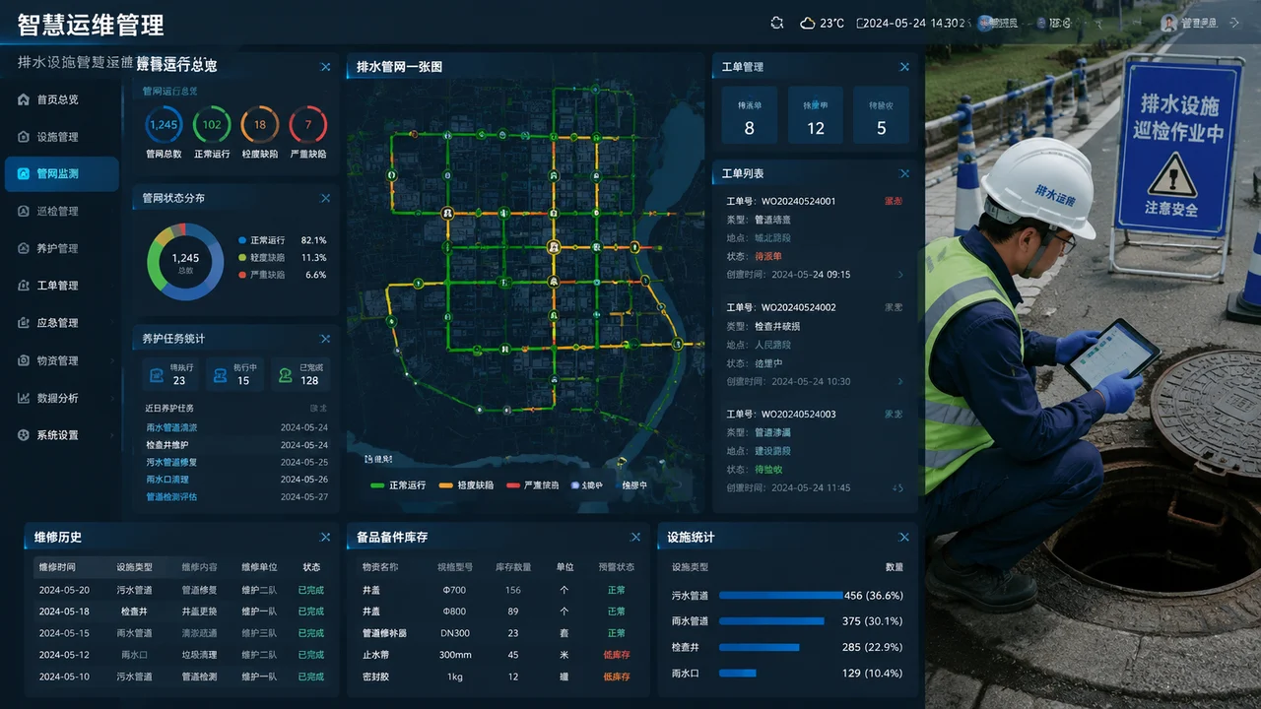Click the 雨水口 129 progress bar
The image size is (1261, 709).
tap(737, 673)
